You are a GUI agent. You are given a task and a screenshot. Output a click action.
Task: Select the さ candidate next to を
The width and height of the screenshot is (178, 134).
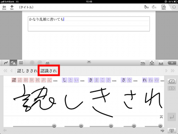coord(123,80)
